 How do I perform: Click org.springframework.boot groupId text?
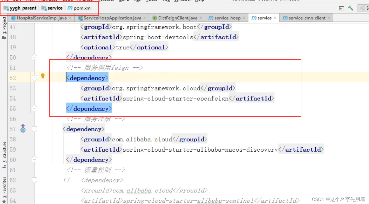tap(154, 27)
